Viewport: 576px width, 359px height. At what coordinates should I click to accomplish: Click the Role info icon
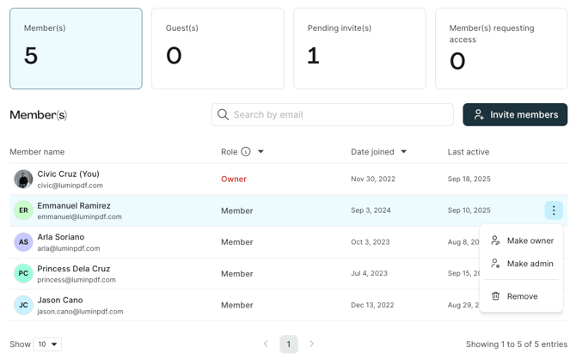click(x=246, y=152)
